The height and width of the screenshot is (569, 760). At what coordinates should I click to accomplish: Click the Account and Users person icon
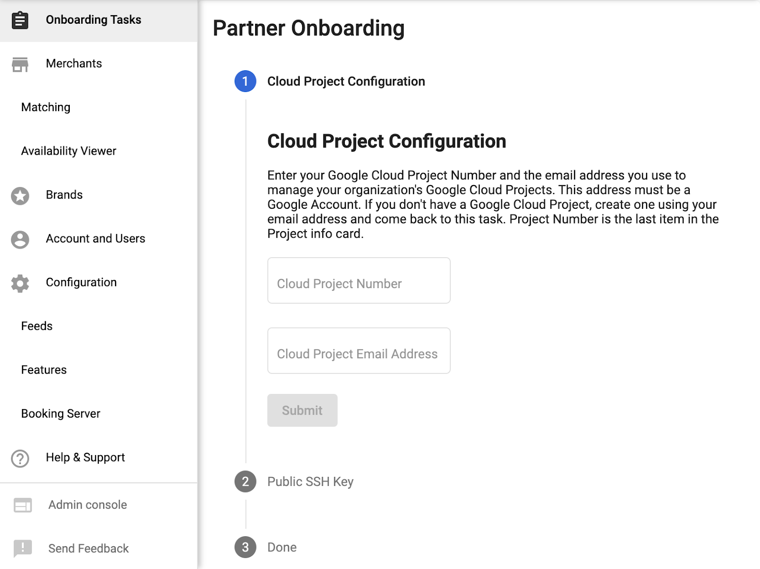point(20,239)
